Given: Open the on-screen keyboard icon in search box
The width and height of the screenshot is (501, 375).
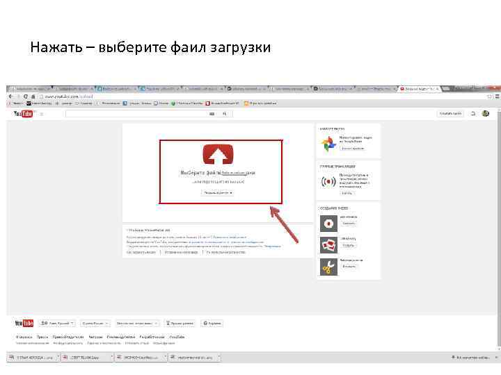Looking at the screenshot, I should pos(212,113).
